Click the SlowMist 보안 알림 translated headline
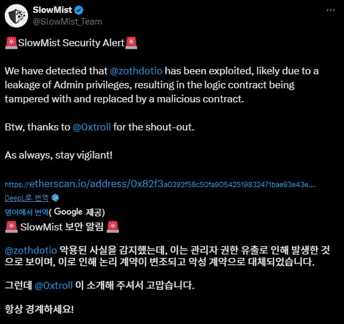 coord(62,227)
